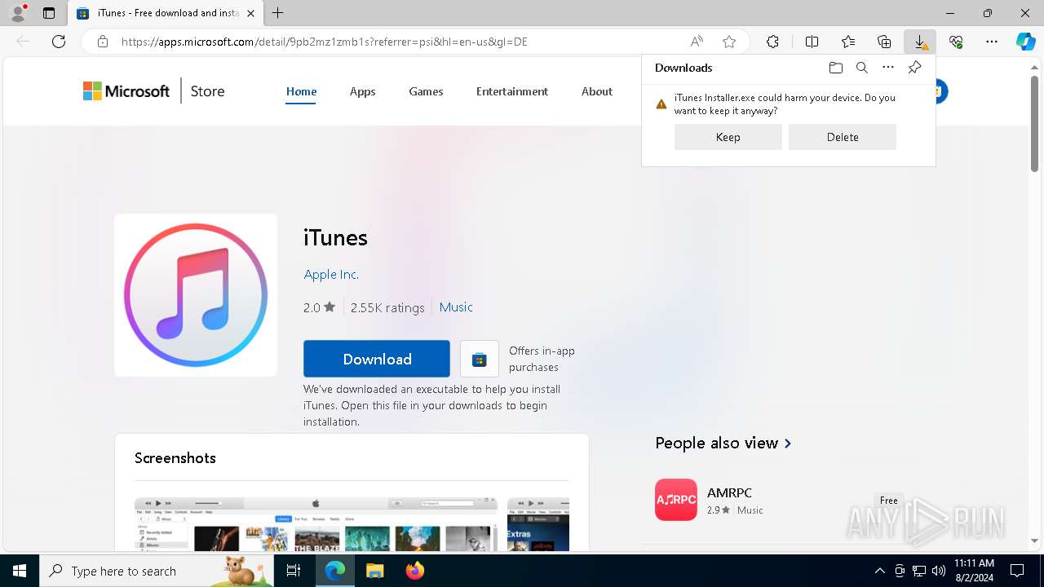
Task: Open the Entertainment tab
Action: point(512,91)
